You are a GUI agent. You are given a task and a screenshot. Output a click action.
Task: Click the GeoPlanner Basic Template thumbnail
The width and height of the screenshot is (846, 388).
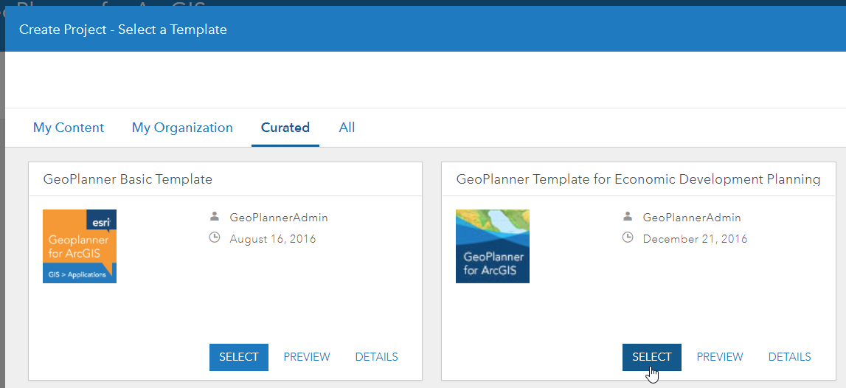click(80, 246)
